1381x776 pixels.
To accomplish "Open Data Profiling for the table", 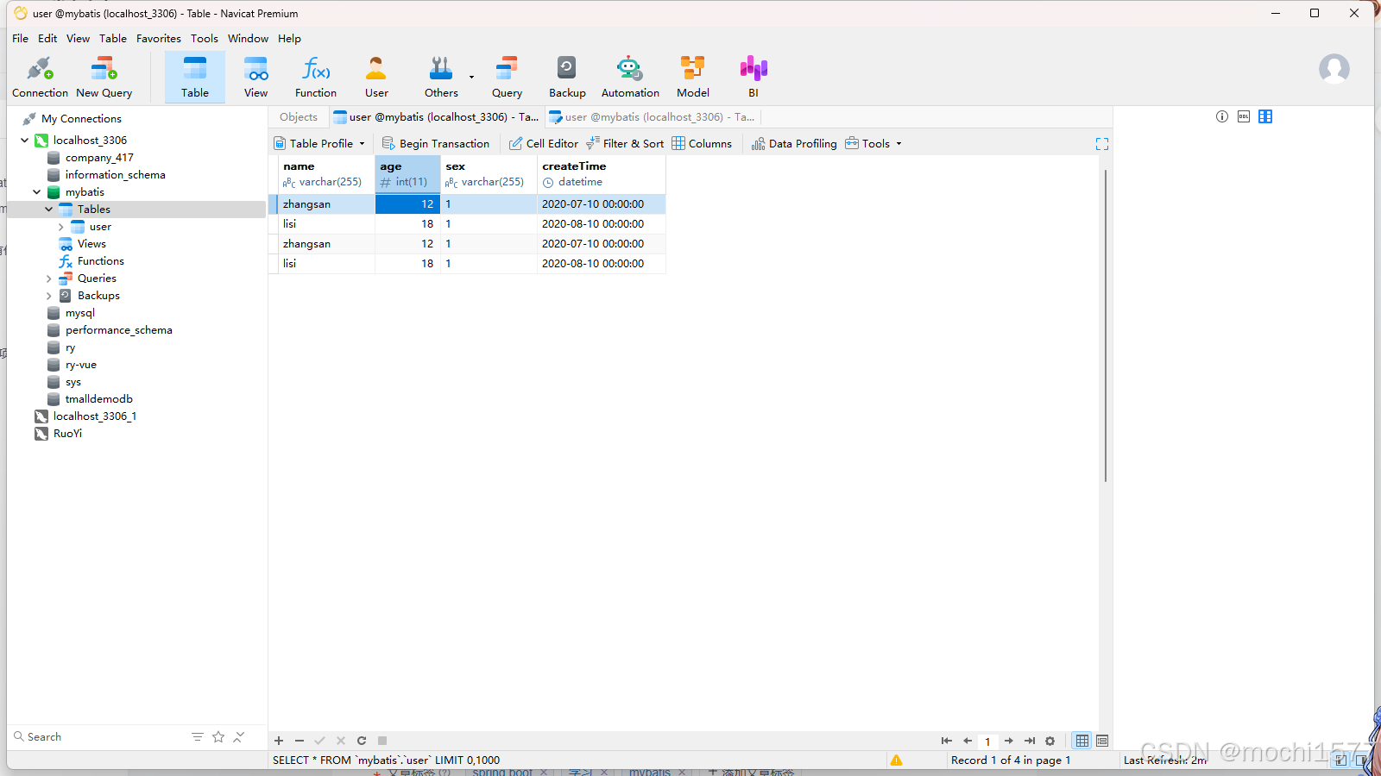I will [x=793, y=143].
